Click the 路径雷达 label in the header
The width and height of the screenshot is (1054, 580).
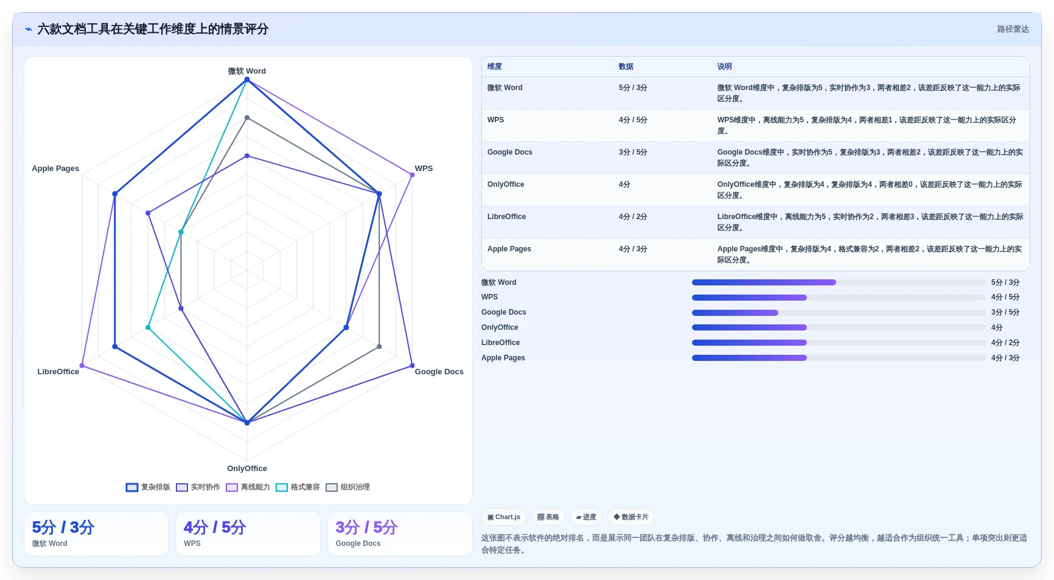click(x=1013, y=29)
